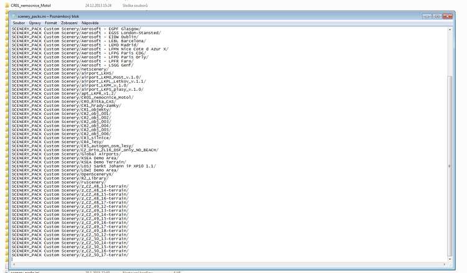This screenshot has width=467, height=273.
Task: Click the 'CR0_Ritka_CAS/' line
Action: pyautogui.click(x=64, y=101)
